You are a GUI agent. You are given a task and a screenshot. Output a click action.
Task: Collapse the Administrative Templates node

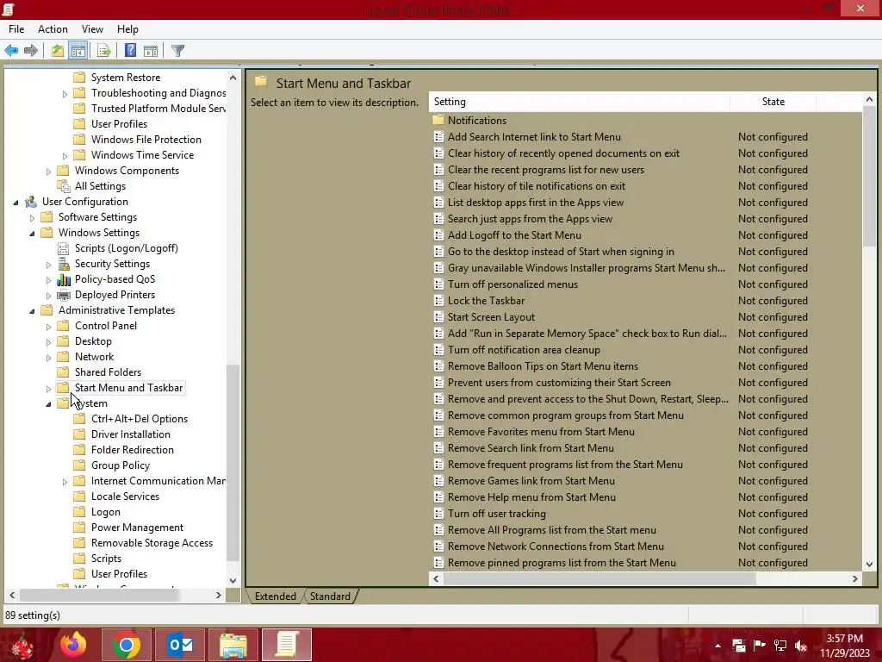click(x=32, y=310)
